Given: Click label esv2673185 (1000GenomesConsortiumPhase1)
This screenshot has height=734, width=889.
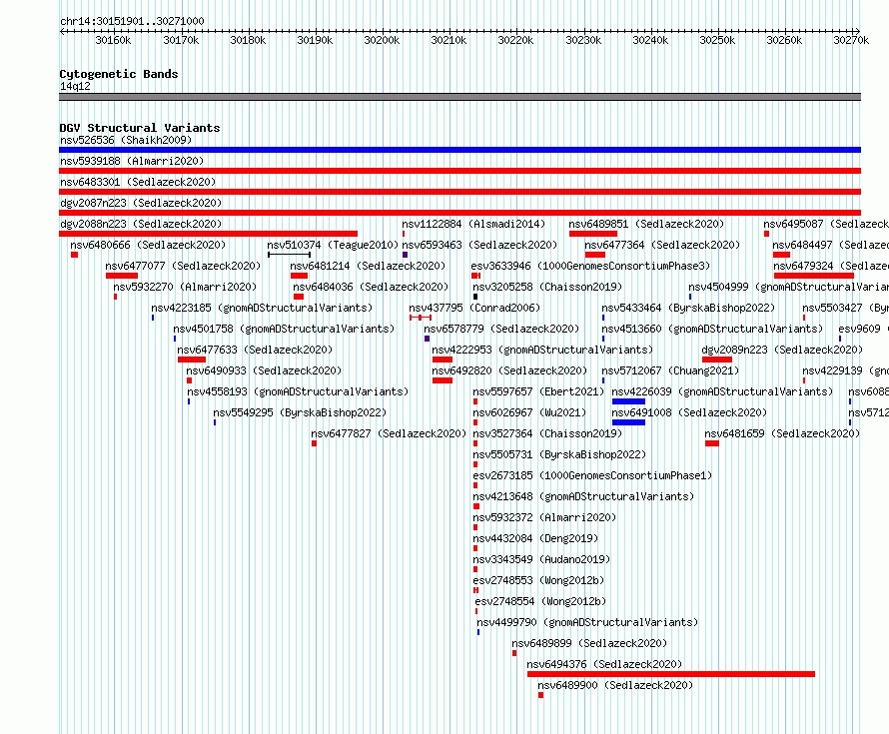Looking at the screenshot, I should click(592, 475).
